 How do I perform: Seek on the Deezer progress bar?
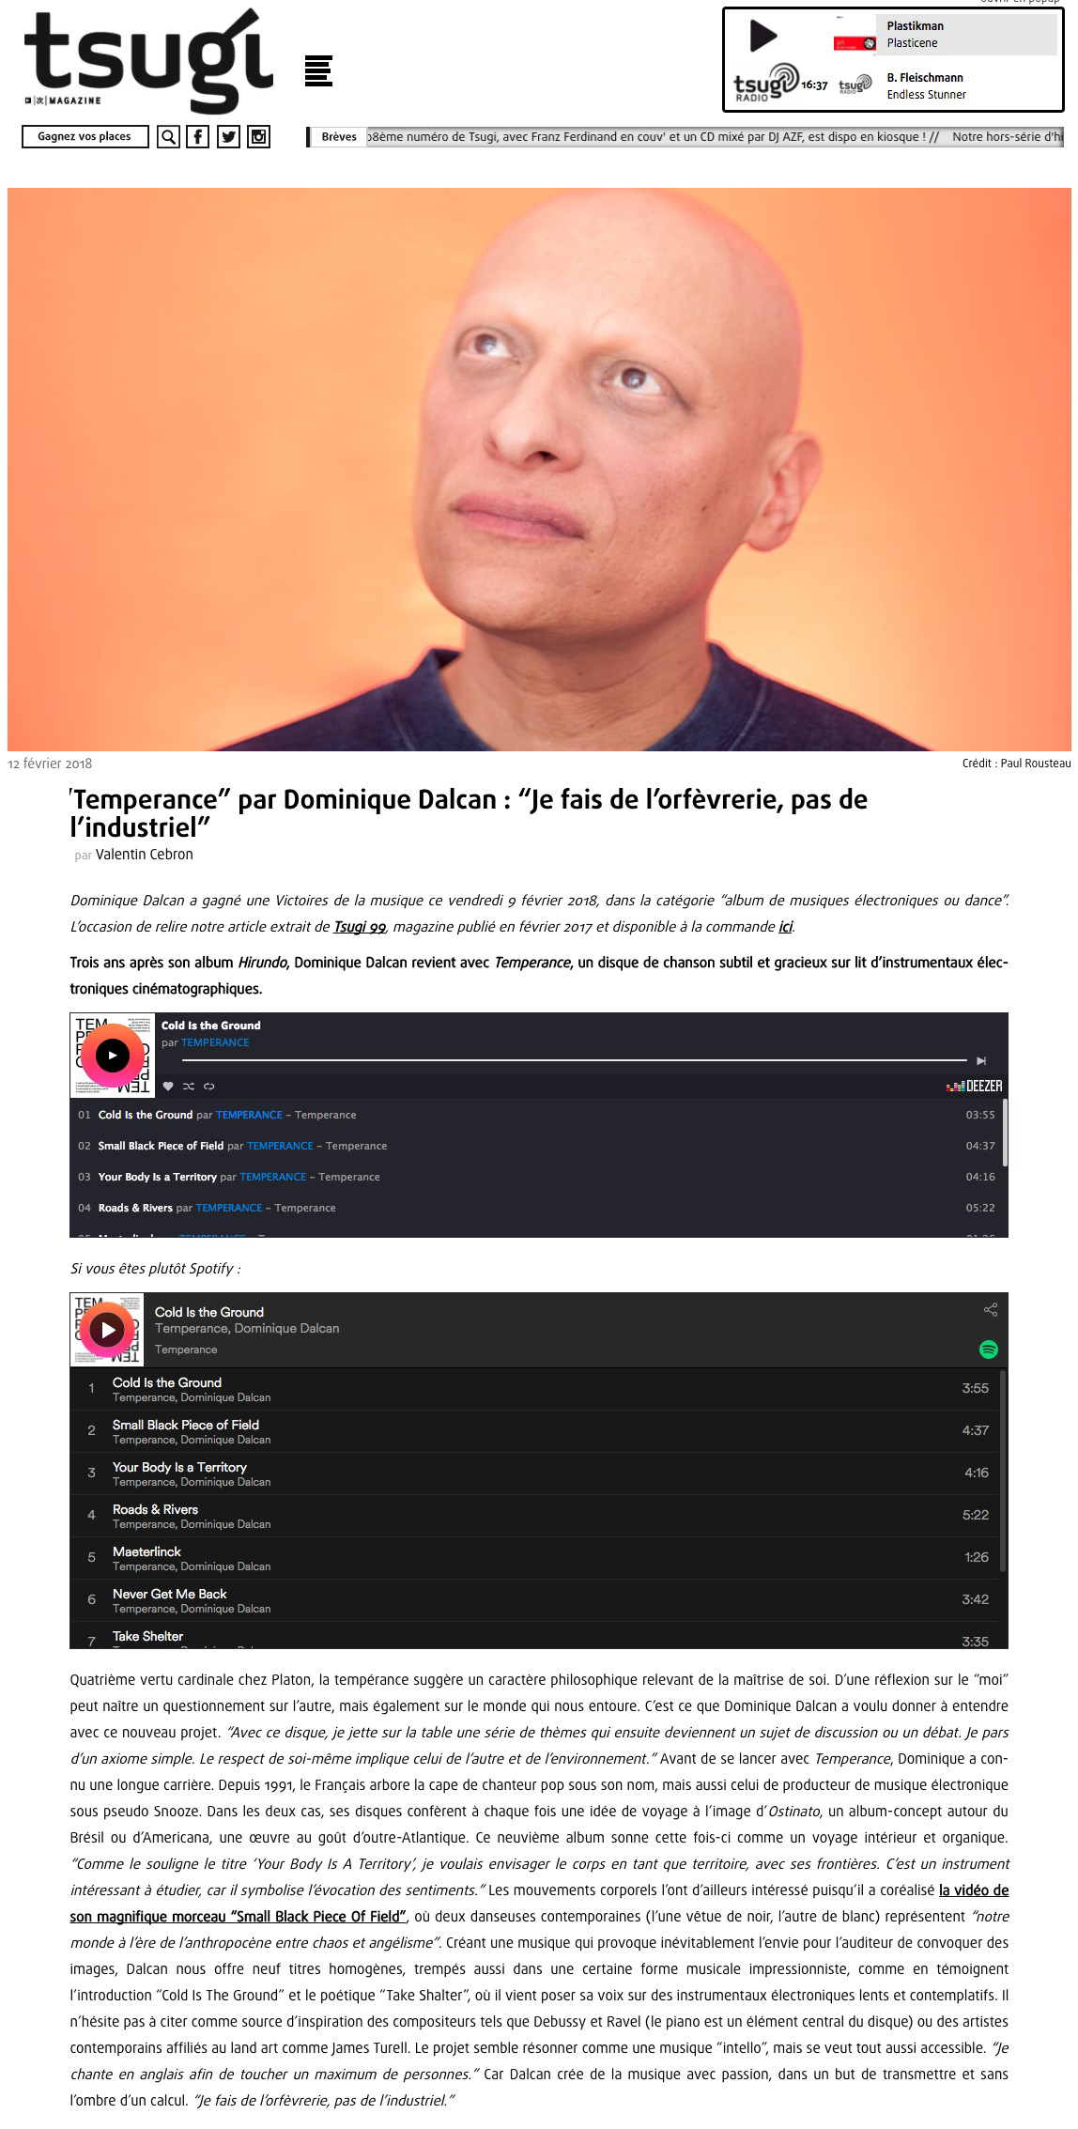(574, 1060)
